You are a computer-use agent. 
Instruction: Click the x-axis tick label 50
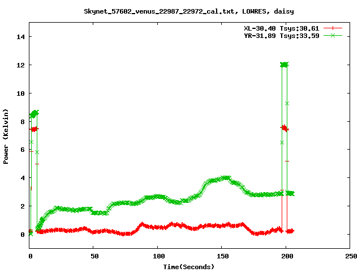tap(94, 256)
